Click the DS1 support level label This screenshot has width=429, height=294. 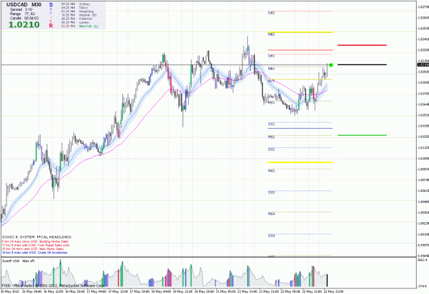pos(271,124)
